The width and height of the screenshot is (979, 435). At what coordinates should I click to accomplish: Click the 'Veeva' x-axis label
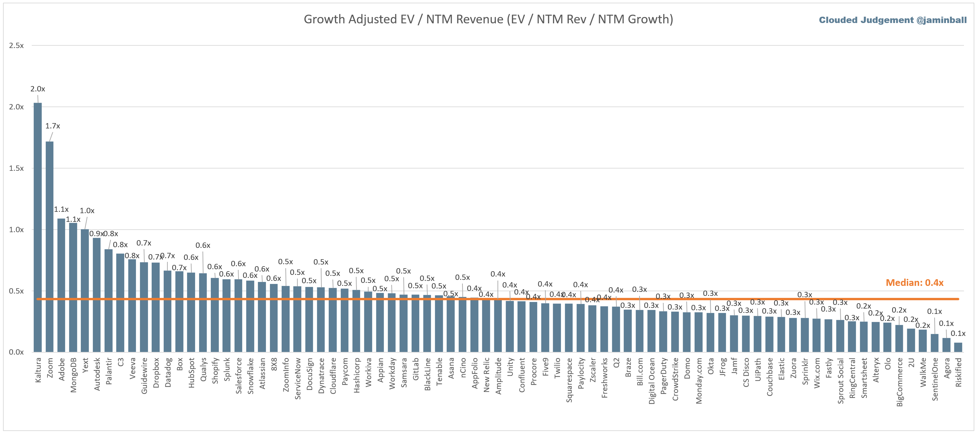click(x=132, y=368)
